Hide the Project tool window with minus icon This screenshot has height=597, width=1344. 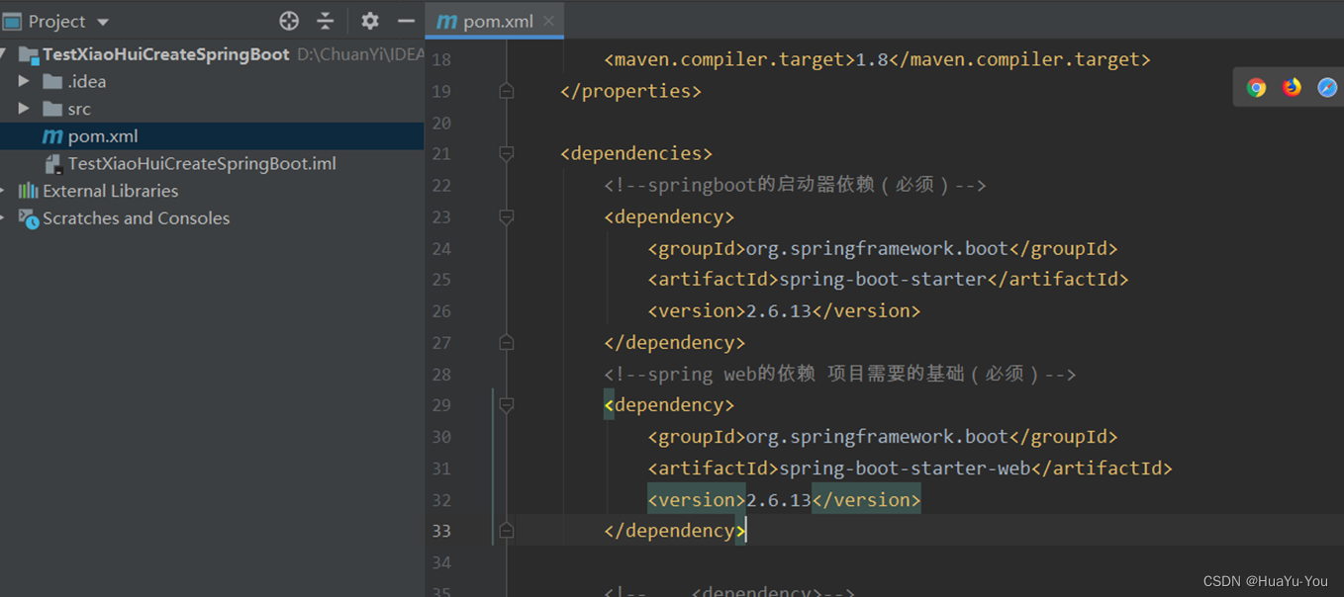click(x=406, y=20)
